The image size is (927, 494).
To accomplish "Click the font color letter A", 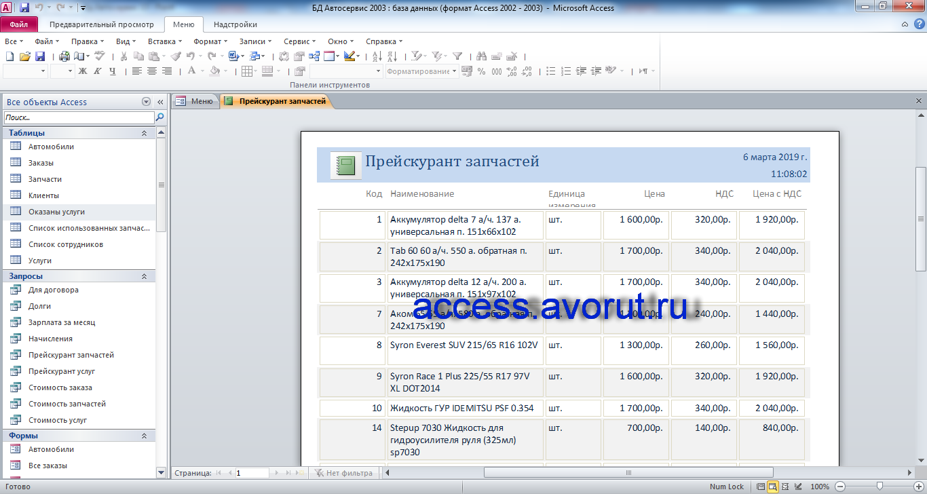I will 191,71.
